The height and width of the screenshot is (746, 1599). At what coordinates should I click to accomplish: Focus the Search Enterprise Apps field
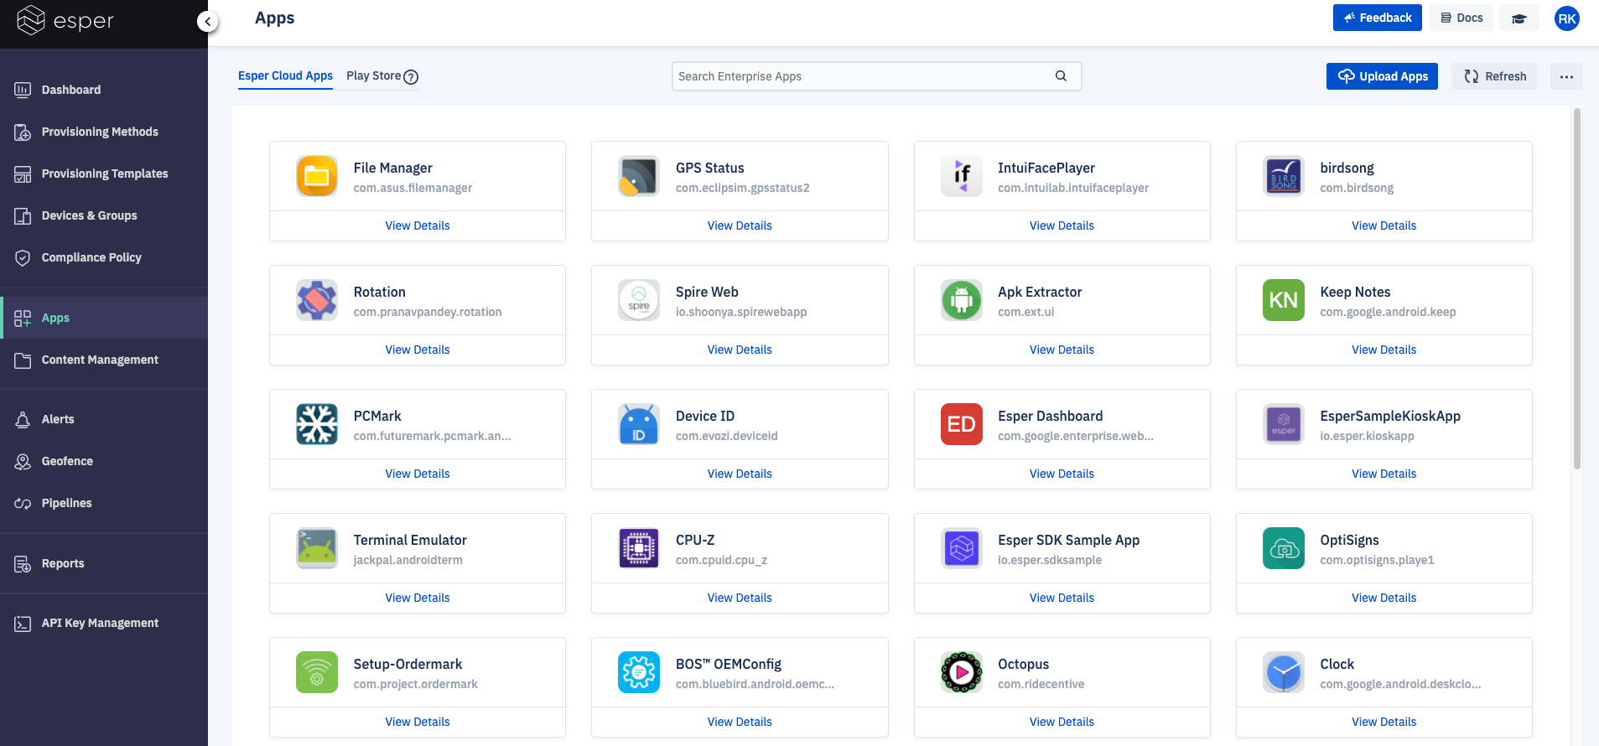coord(876,76)
